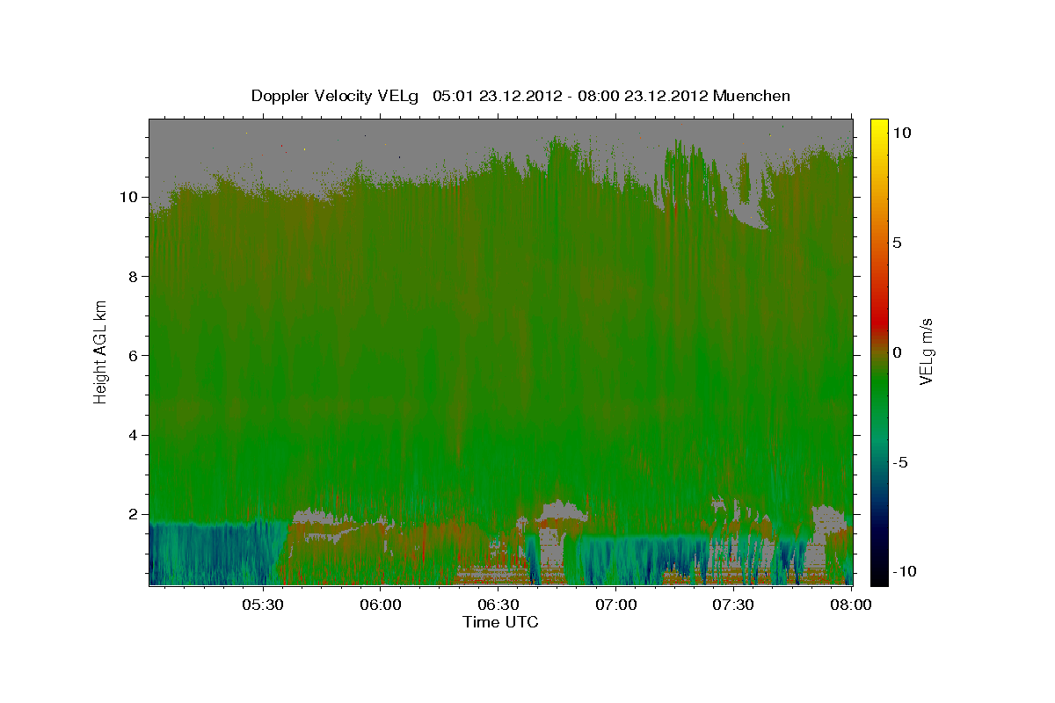Click the height axis label 10
This screenshot has height=703, width=1055.
pos(131,197)
